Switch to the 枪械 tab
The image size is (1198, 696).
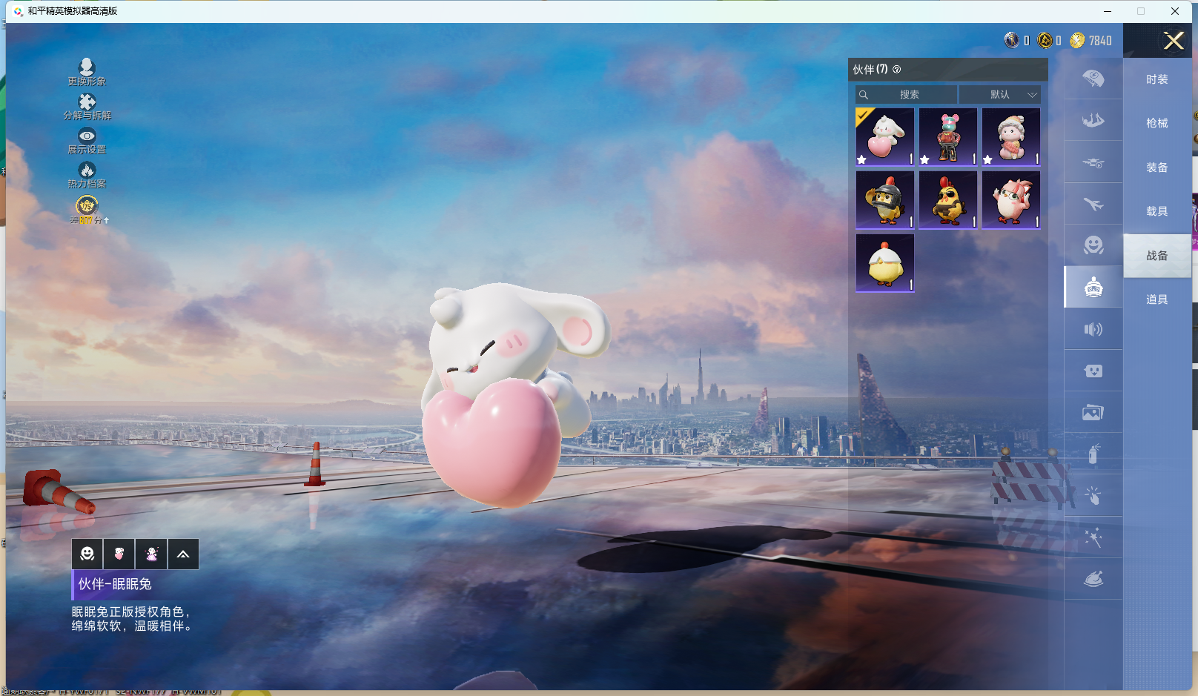(1156, 123)
